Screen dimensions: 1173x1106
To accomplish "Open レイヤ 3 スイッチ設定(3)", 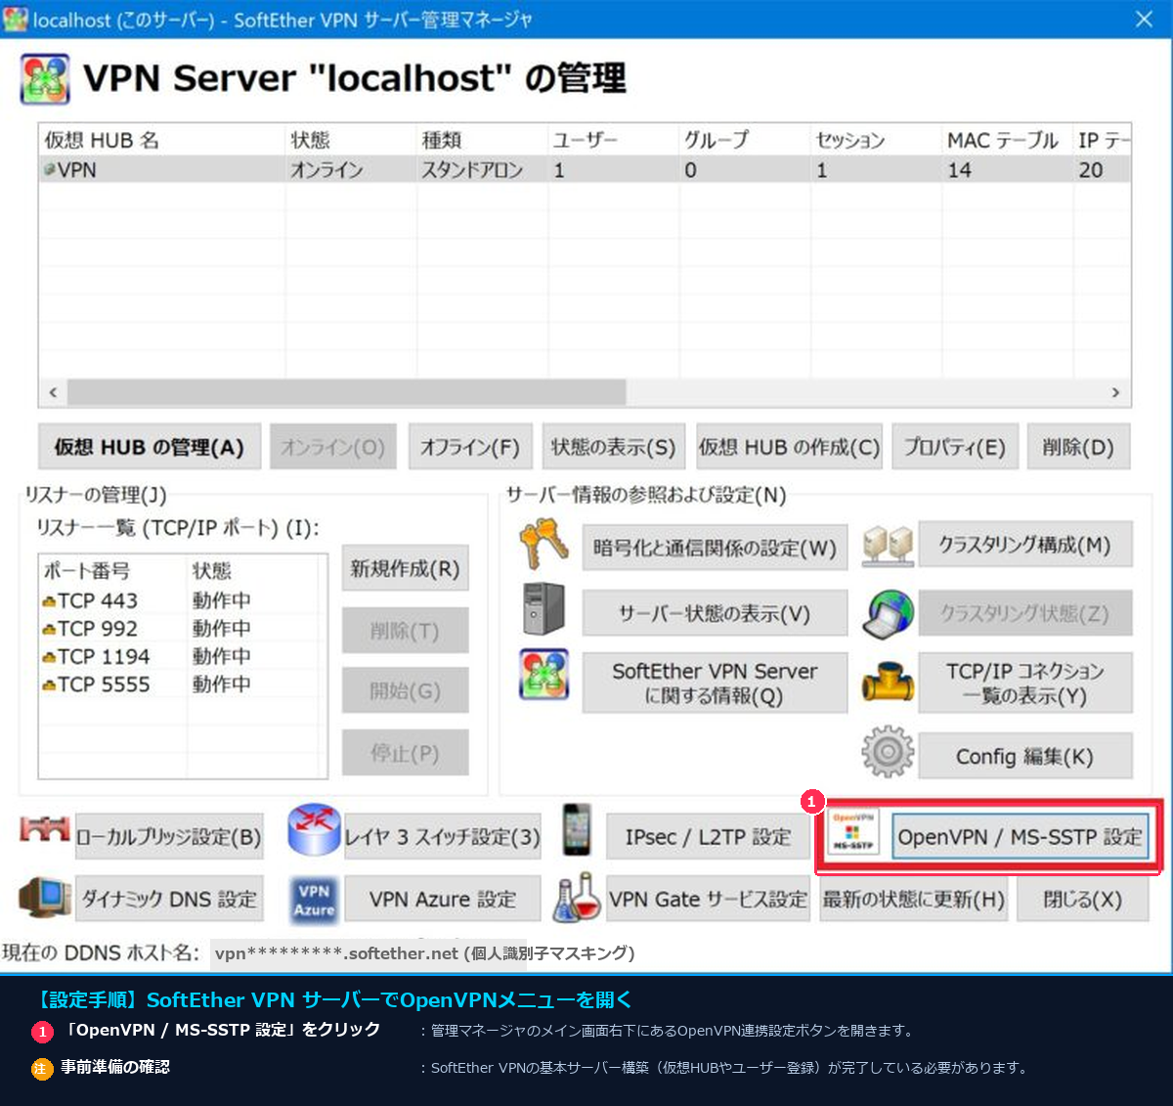I will pyautogui.click(x=442, y=836).
